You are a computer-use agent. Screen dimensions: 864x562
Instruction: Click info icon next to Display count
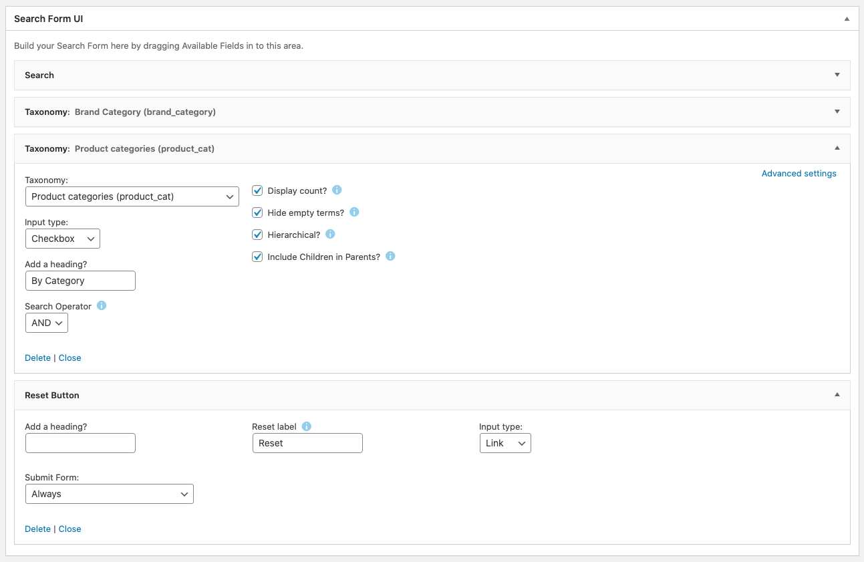(x=337, y=190)
